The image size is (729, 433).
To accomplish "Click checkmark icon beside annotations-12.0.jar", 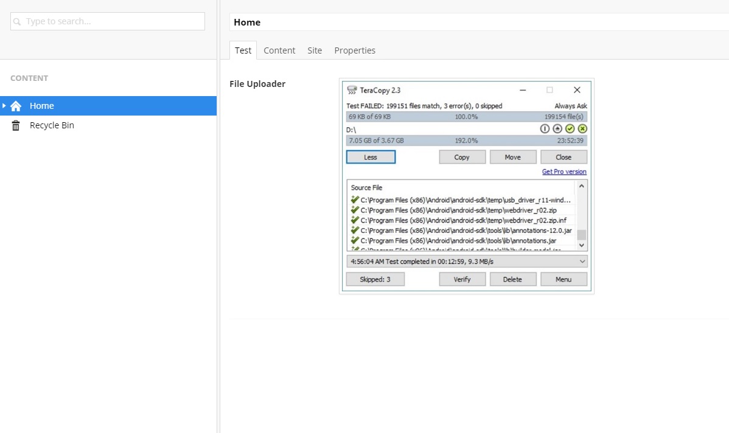I will [x=355, y=230].
